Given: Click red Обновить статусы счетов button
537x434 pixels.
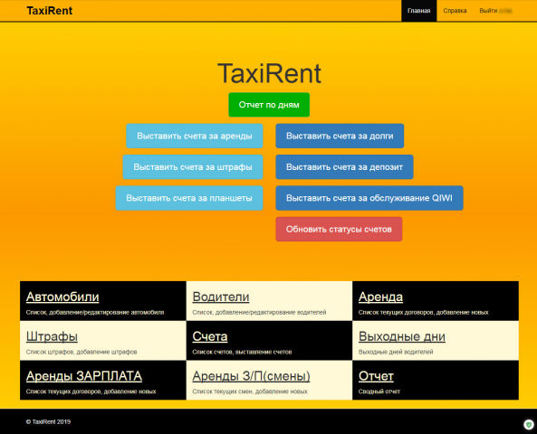Looking at the screenshot, I should tap(339, 229).
